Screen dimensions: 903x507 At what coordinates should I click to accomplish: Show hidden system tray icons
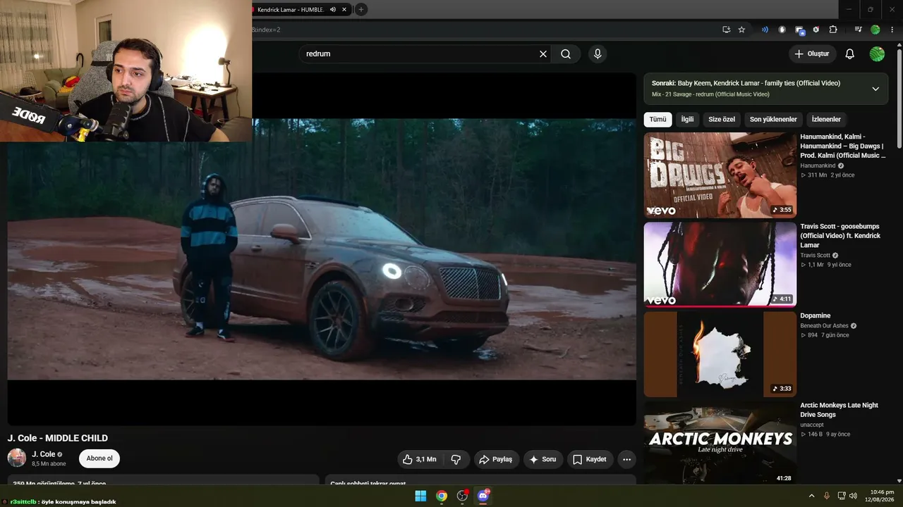(811, 496)
